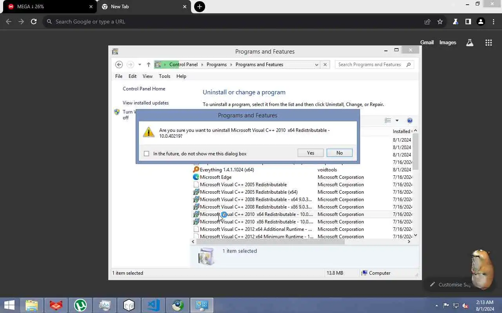Click into Search Programs and Features field

coord(370,65)
